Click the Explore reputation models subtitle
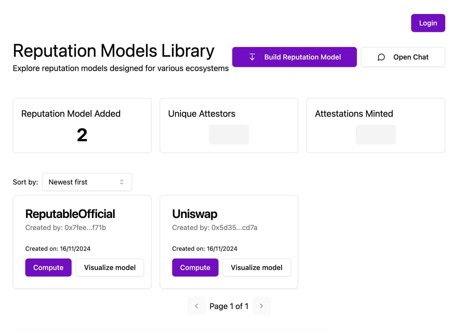Viewport: 467px width, 332px height. (121, 68)
